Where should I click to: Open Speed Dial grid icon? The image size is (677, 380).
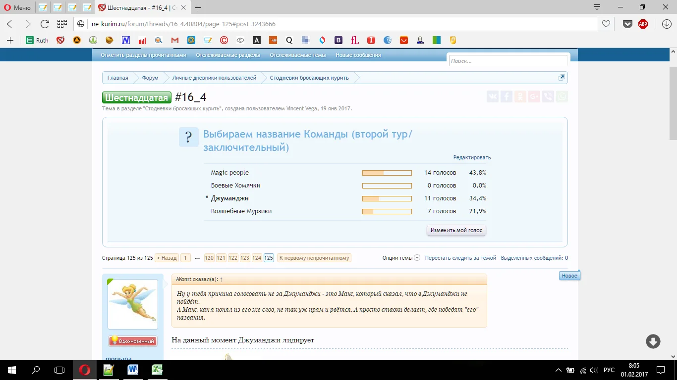(62, 24)
